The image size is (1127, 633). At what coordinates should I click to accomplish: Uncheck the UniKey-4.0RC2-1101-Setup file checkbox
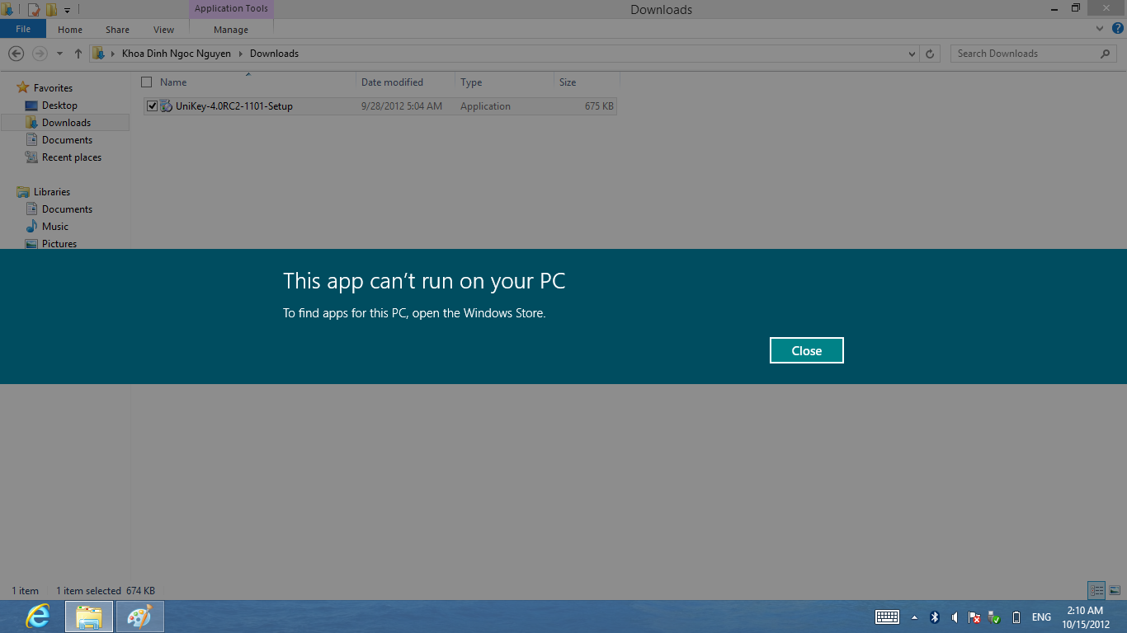pos(152,106)
